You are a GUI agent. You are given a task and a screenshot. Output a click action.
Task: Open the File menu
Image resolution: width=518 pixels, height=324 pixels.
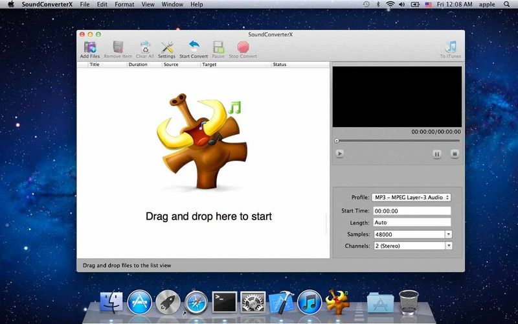[85, 5]
